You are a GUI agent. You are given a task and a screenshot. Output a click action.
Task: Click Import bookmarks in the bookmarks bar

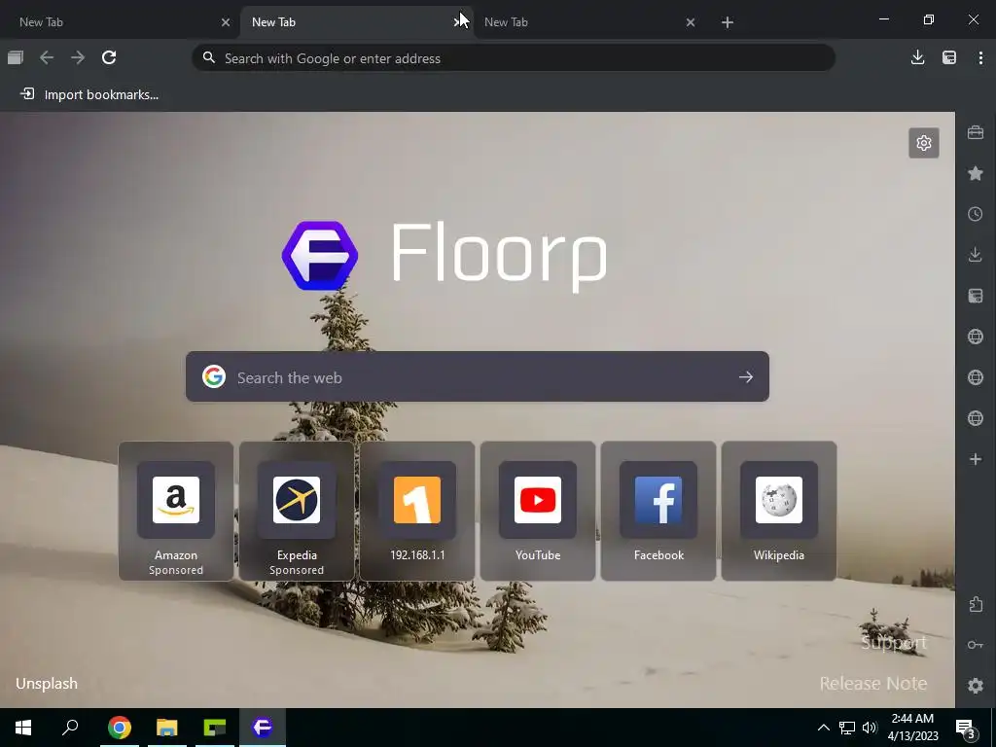coord(89,94)
